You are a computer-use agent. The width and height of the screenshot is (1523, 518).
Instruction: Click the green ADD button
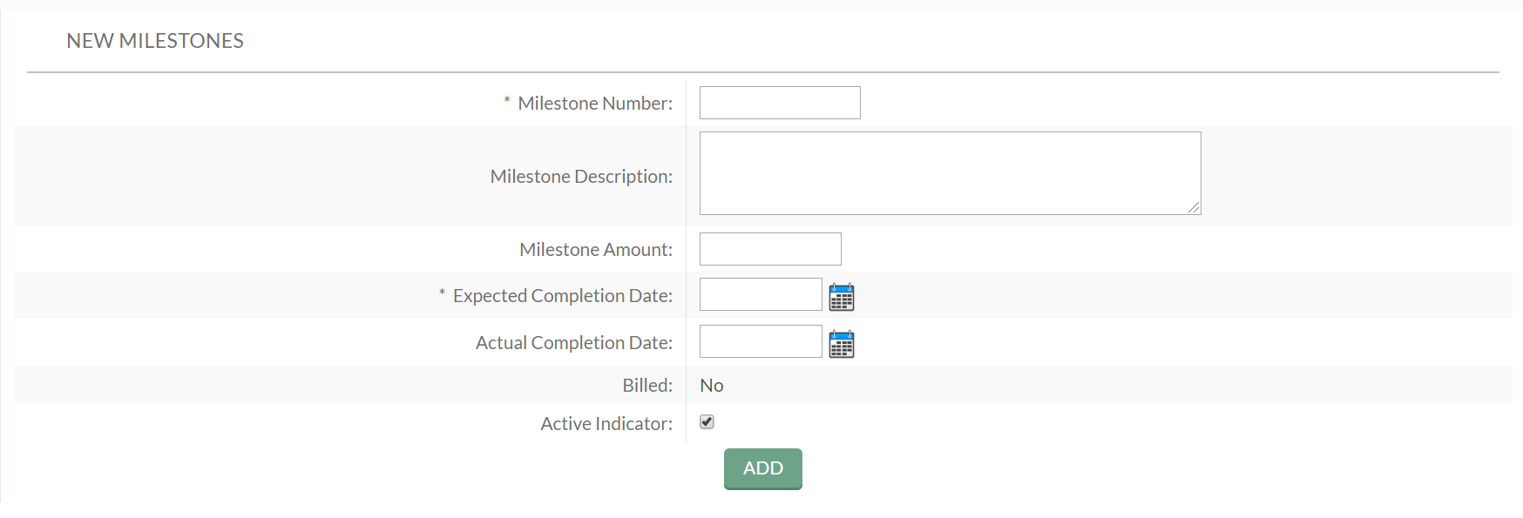[x=763, y=468]
